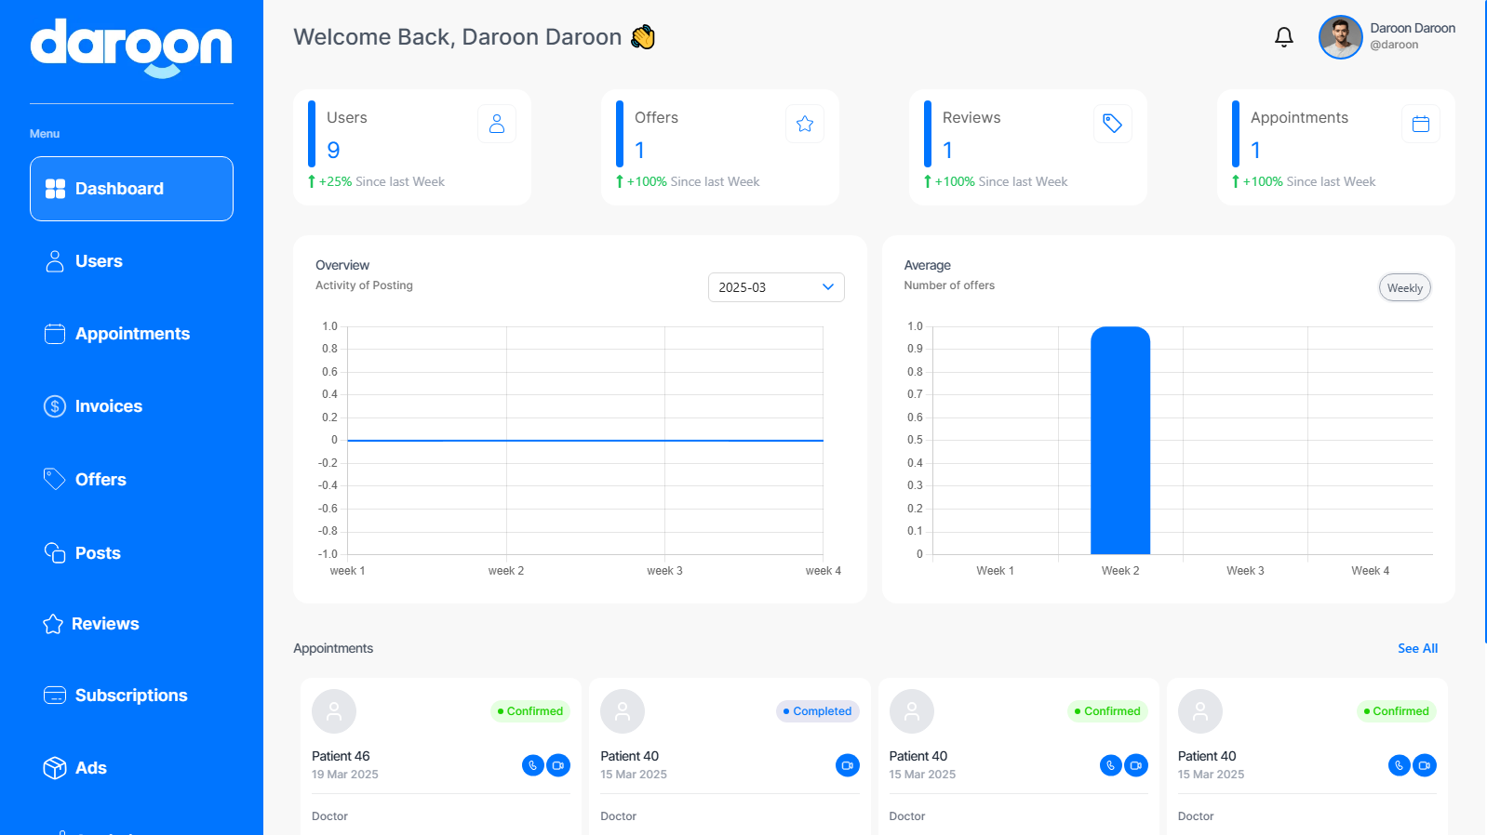1487x835 pixels.
Task: Click video call icon for Patient 46
Action: 558,765
